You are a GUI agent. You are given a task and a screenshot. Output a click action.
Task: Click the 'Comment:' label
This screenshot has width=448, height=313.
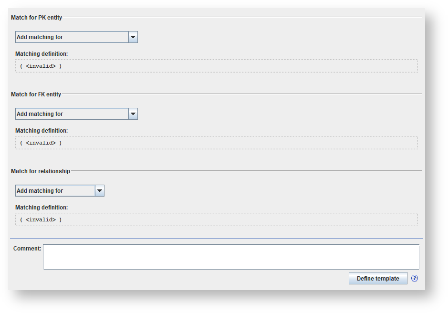click(27, 249)
